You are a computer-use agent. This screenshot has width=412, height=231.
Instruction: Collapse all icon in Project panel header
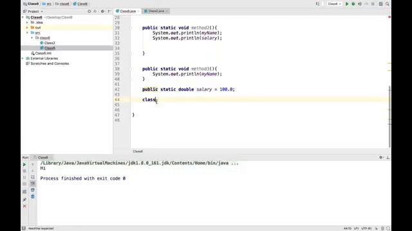[95, 12]
